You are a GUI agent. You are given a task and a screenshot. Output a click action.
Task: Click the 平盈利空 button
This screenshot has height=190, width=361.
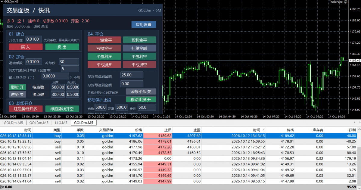[x=139, y=56]
